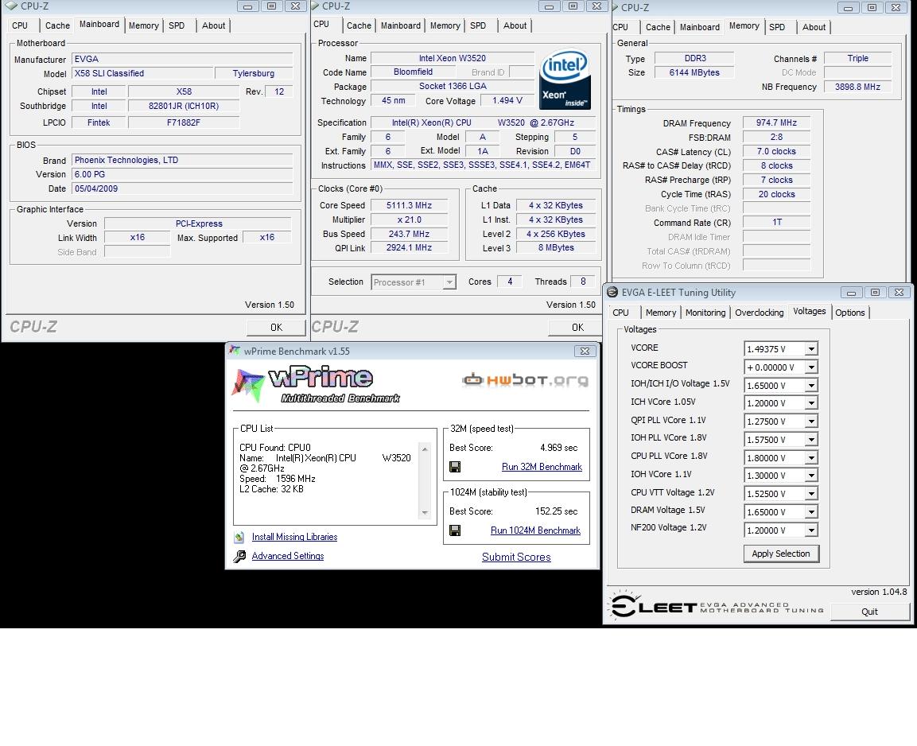The width and height of the screenshot is (917, 746).
Task: Click the Core Voltage 1.494 V value
Action: coord(507,100)
